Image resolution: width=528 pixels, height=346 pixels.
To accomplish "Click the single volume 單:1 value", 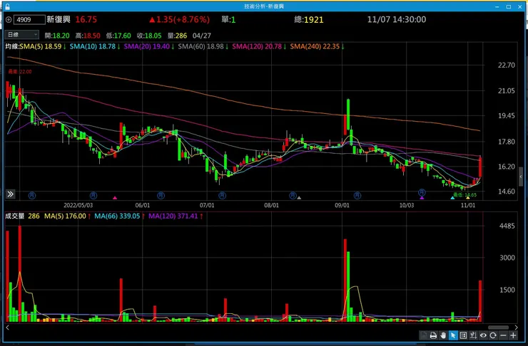I will [x=228, y=19].
